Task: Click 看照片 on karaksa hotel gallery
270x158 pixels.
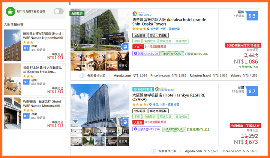Action: tap(123, 66)
